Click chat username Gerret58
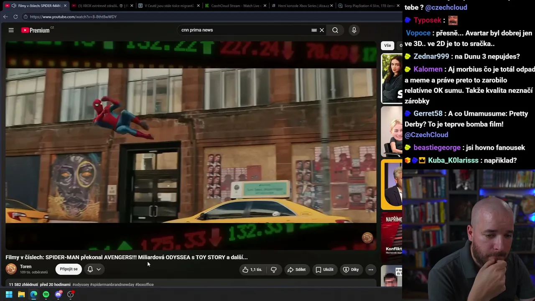Viewport: 535px width, 301px height. pos(428,114)
